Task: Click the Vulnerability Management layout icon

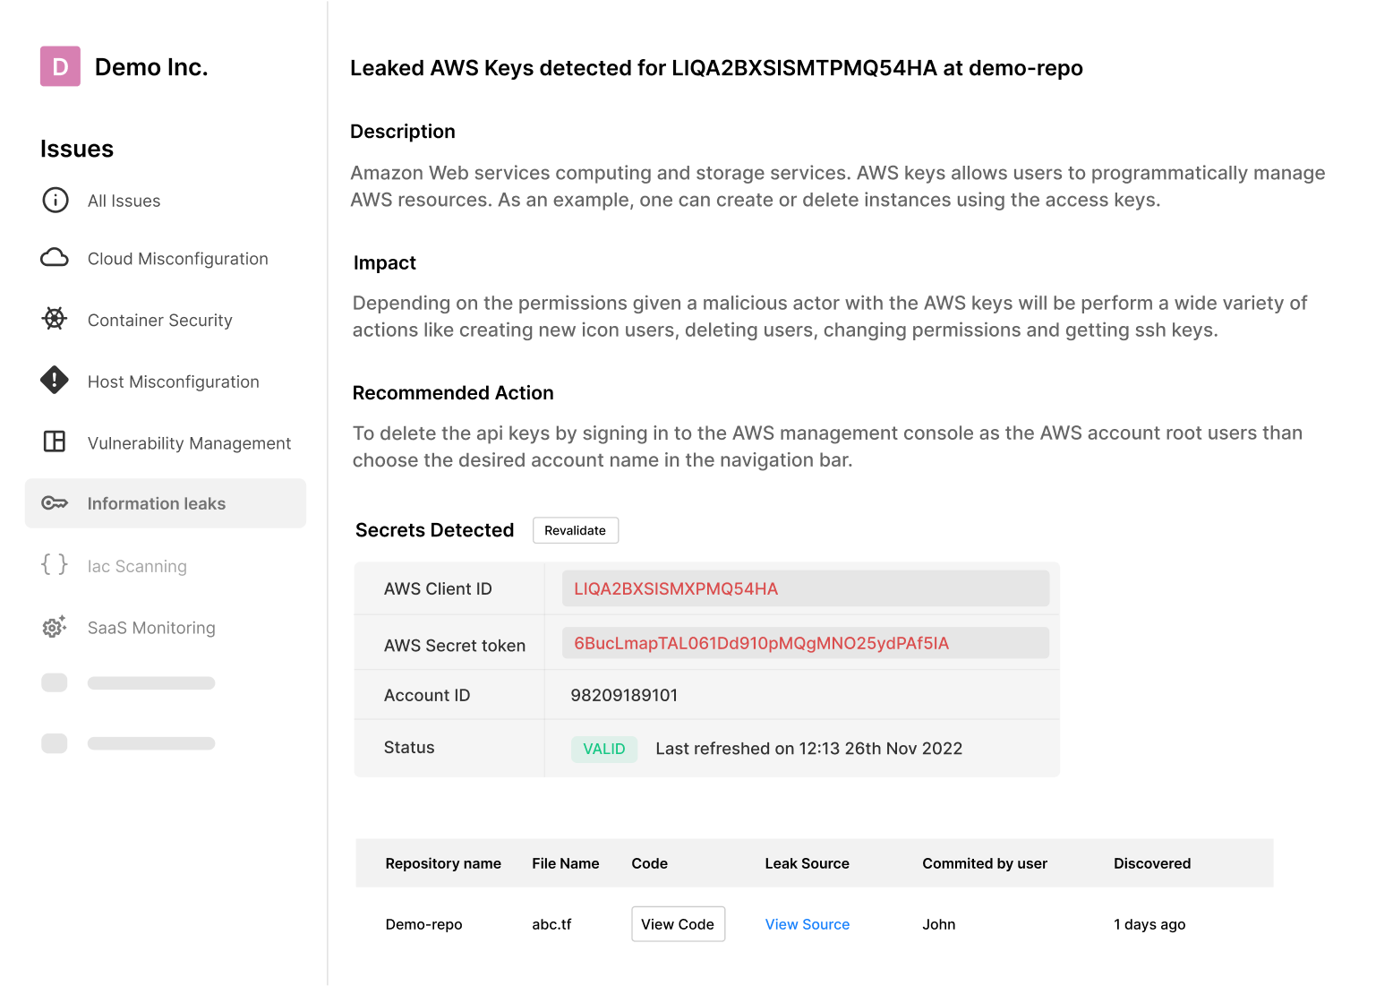Action: click(55, 442)
